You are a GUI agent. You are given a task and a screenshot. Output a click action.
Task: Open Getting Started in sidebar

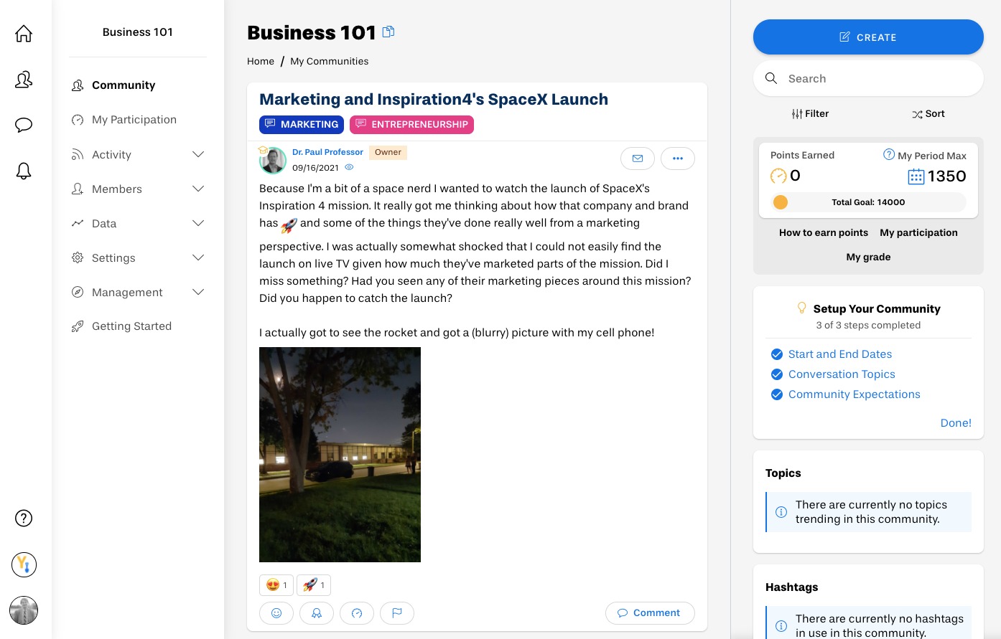(x=131, y=326)
